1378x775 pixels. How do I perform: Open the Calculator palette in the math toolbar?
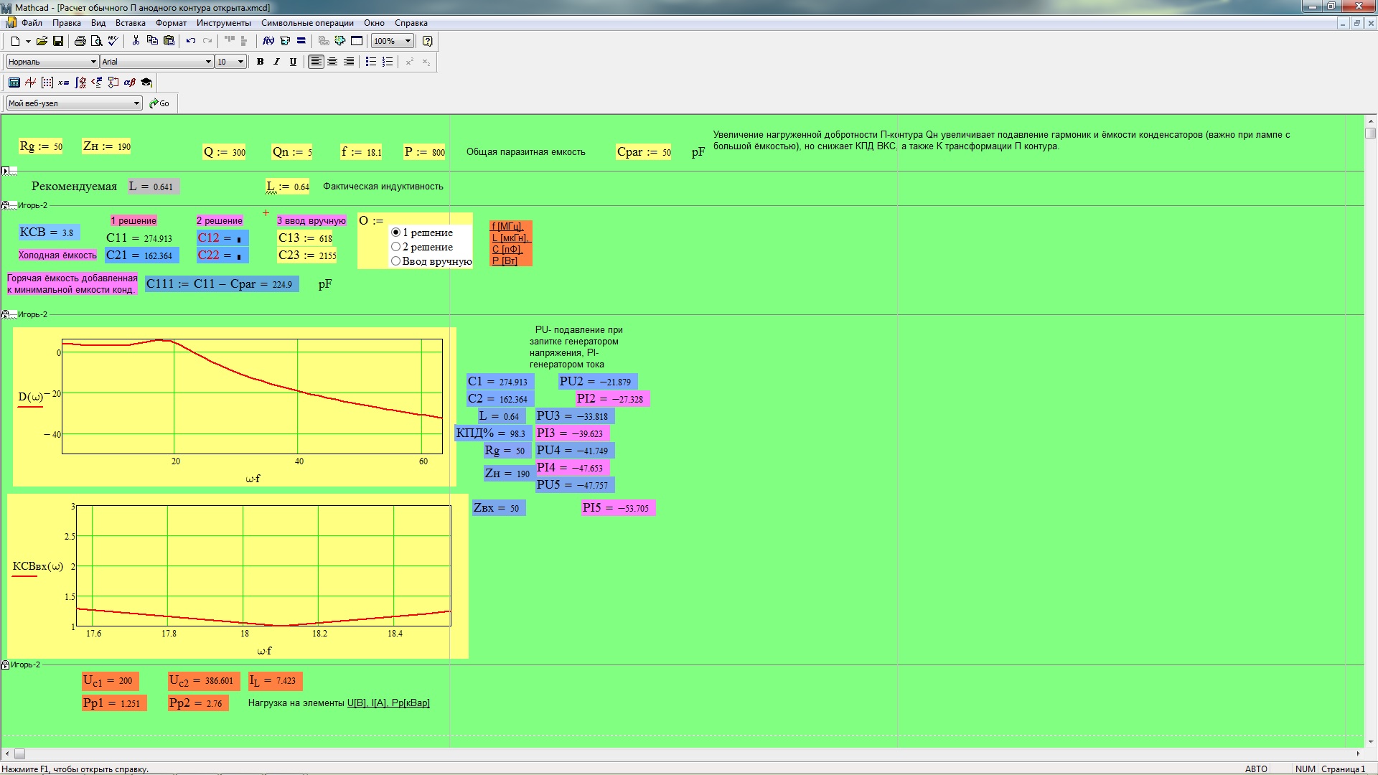point(14,83)
